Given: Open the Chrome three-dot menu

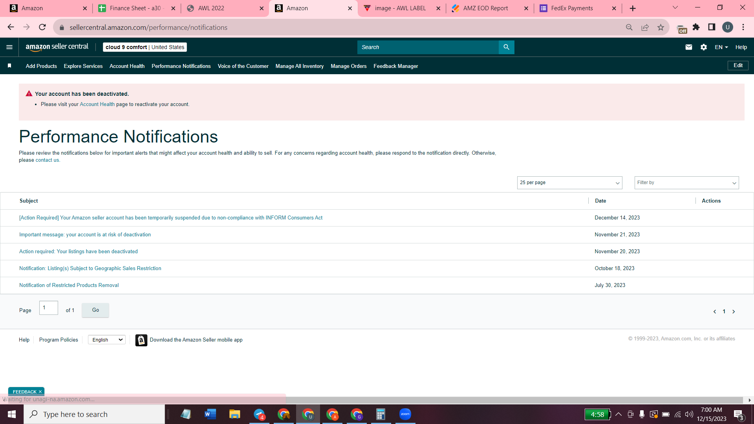Looking at the screenshot, I should [743, 27].
